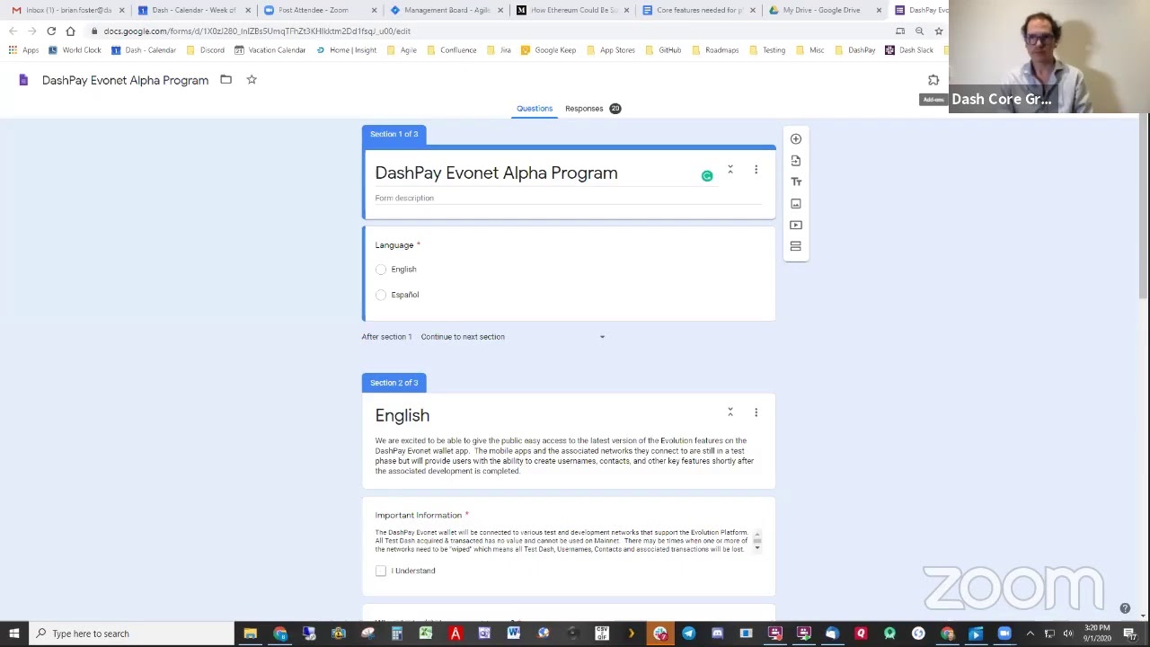Go to Chrome home page
This screenshot has width=1150, height=647.
(x=70, y=31)
